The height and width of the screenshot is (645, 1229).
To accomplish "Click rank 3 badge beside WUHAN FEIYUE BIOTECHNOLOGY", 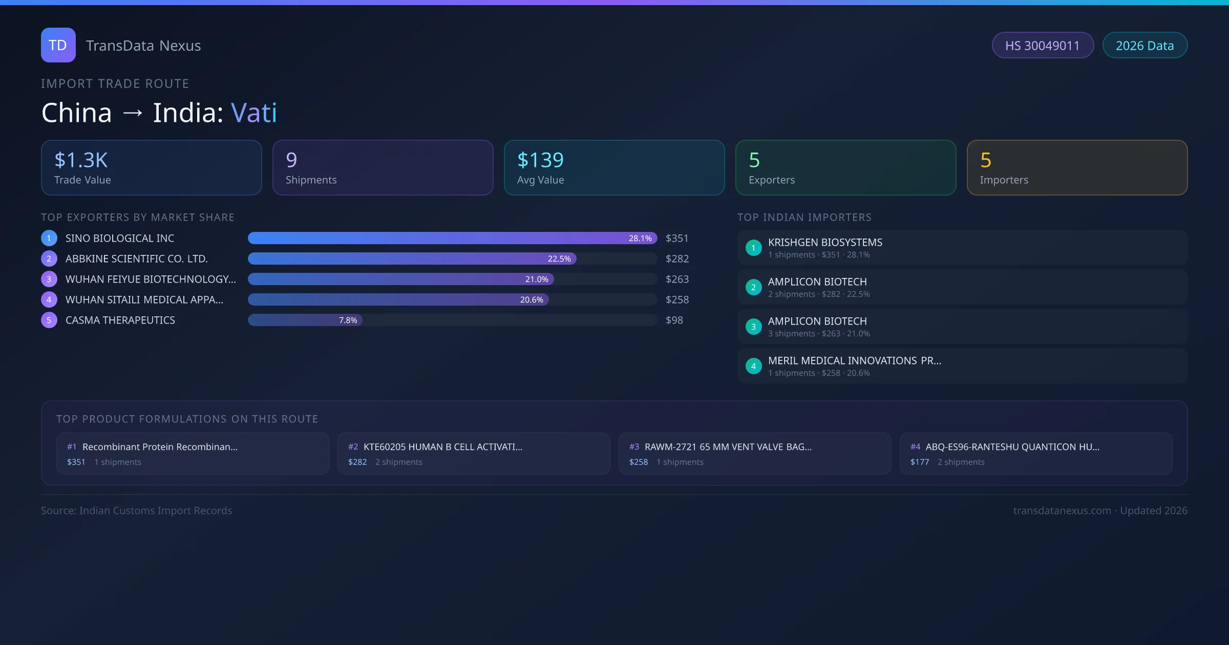I will (x=49, y=279).
